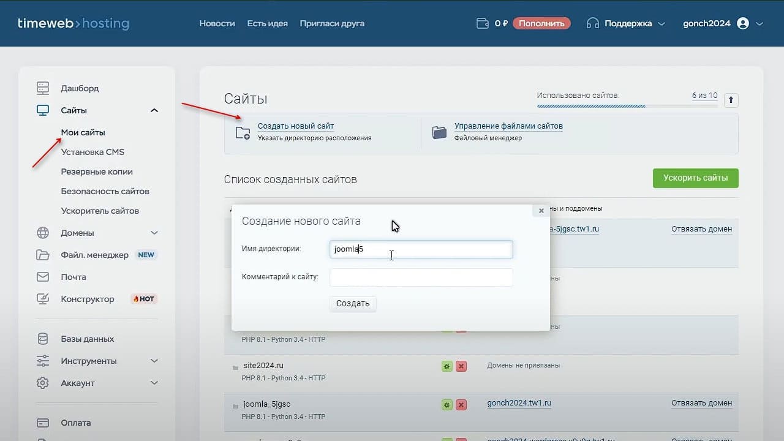Click the Payment card icon
The height and width of the screenshot is (441, 784).
(43, 423)
